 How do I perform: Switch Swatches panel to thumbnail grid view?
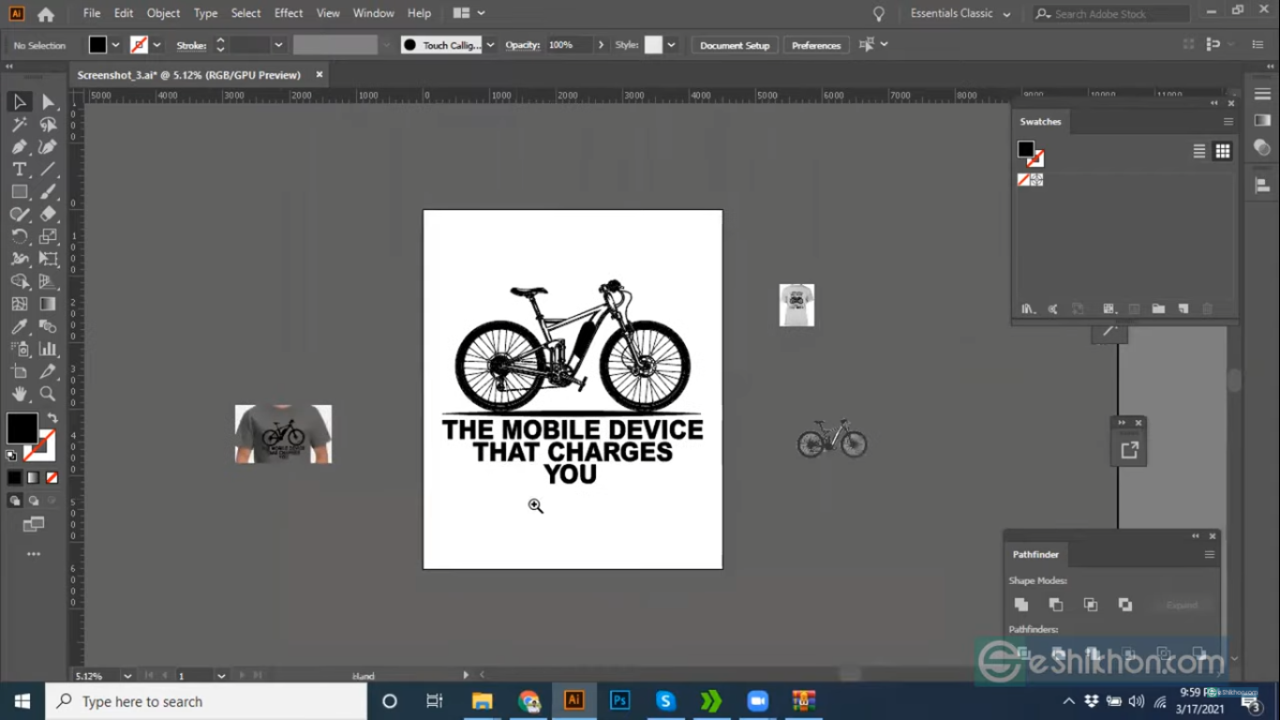1223,151
